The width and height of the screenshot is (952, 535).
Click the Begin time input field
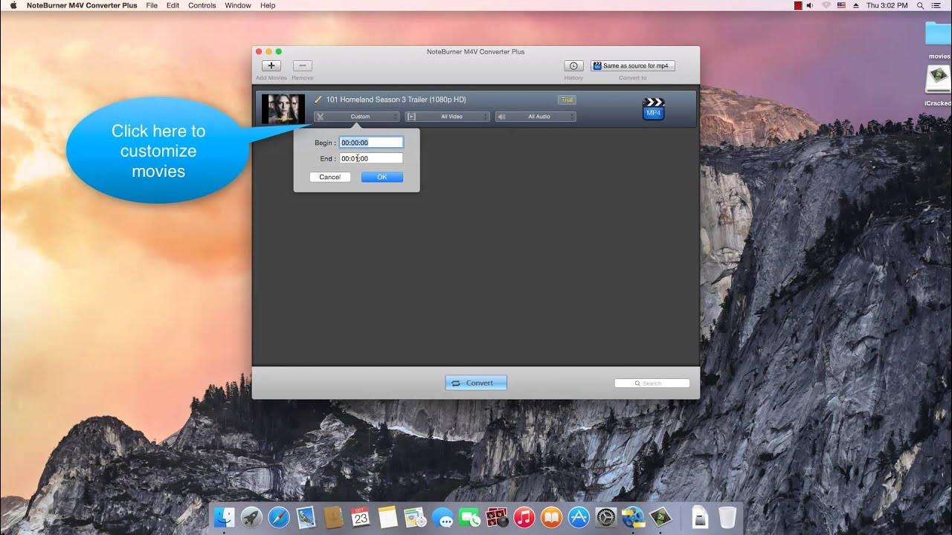[x=371, y=143]
